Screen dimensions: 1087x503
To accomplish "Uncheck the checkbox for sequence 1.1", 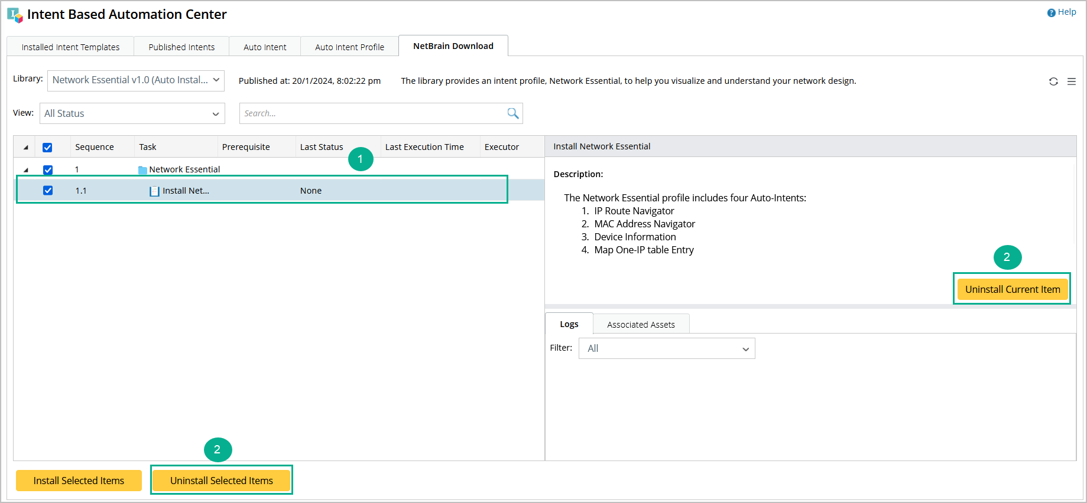I will [48, 191].
